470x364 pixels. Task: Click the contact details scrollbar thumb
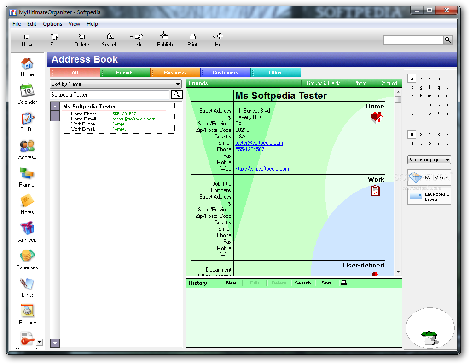click(398, 99)
